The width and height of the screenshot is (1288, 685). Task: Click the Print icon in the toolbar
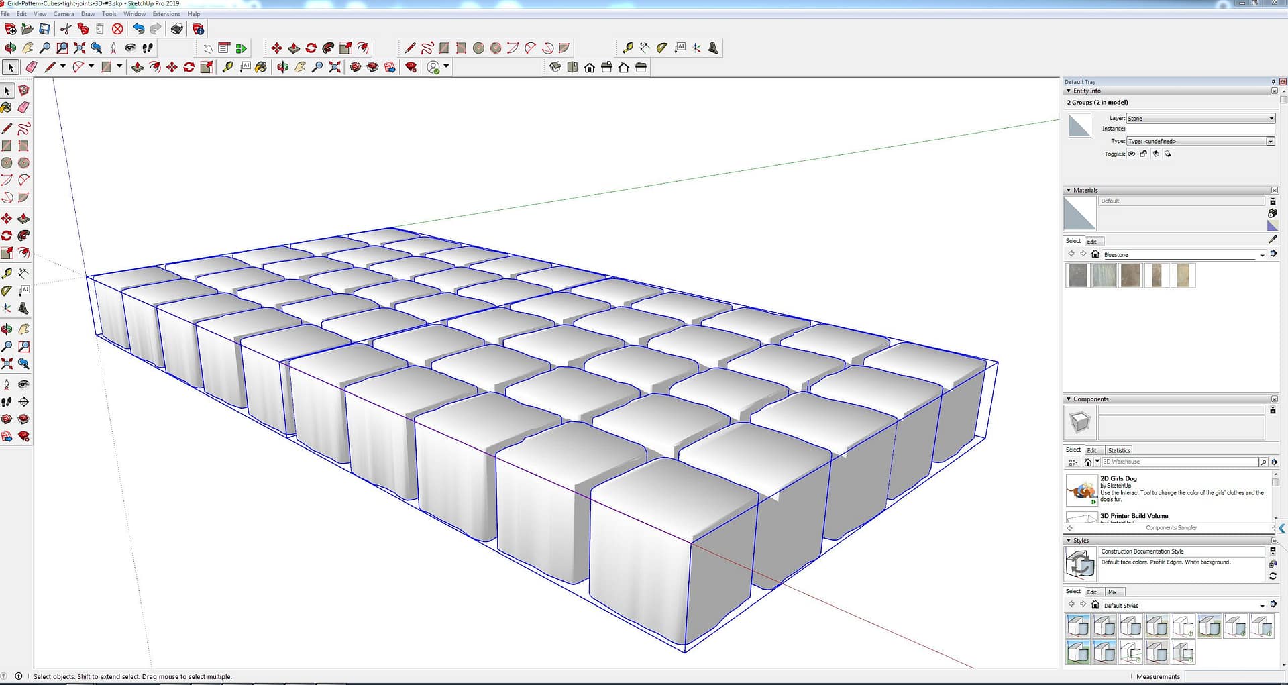coord(176,29)
